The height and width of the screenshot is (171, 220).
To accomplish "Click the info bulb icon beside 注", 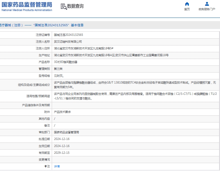I will click(x=46, y=166).
